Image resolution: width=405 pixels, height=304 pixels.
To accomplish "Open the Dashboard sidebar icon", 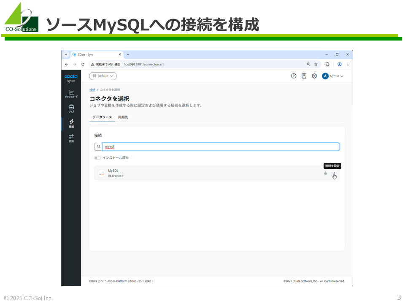I will [71, 94].
